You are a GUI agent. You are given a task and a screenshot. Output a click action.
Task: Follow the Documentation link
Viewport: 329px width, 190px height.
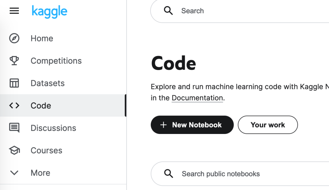[197, 98]
